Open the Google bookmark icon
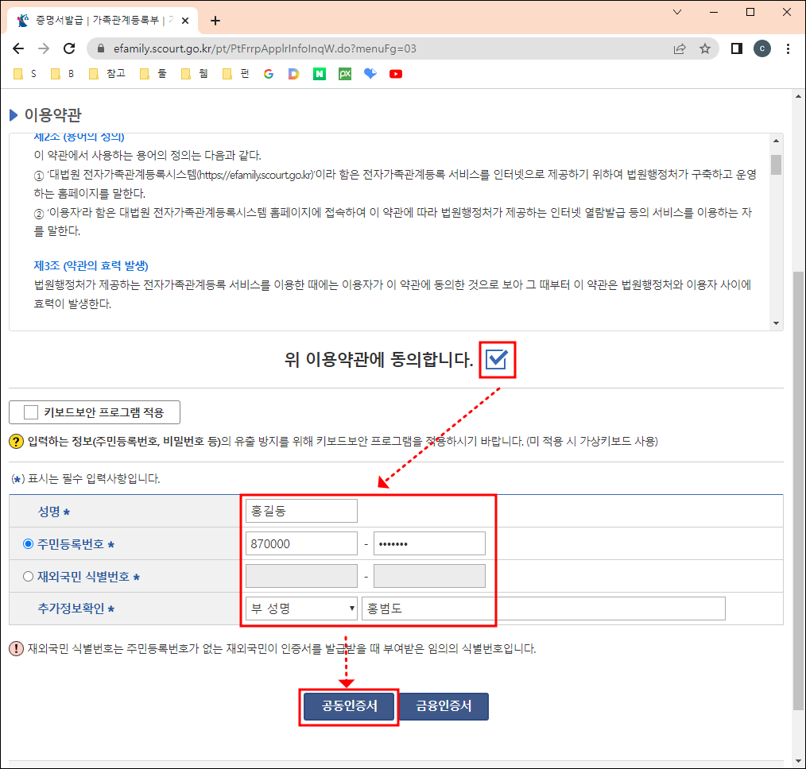806x769 pixels. click(269, 73)
